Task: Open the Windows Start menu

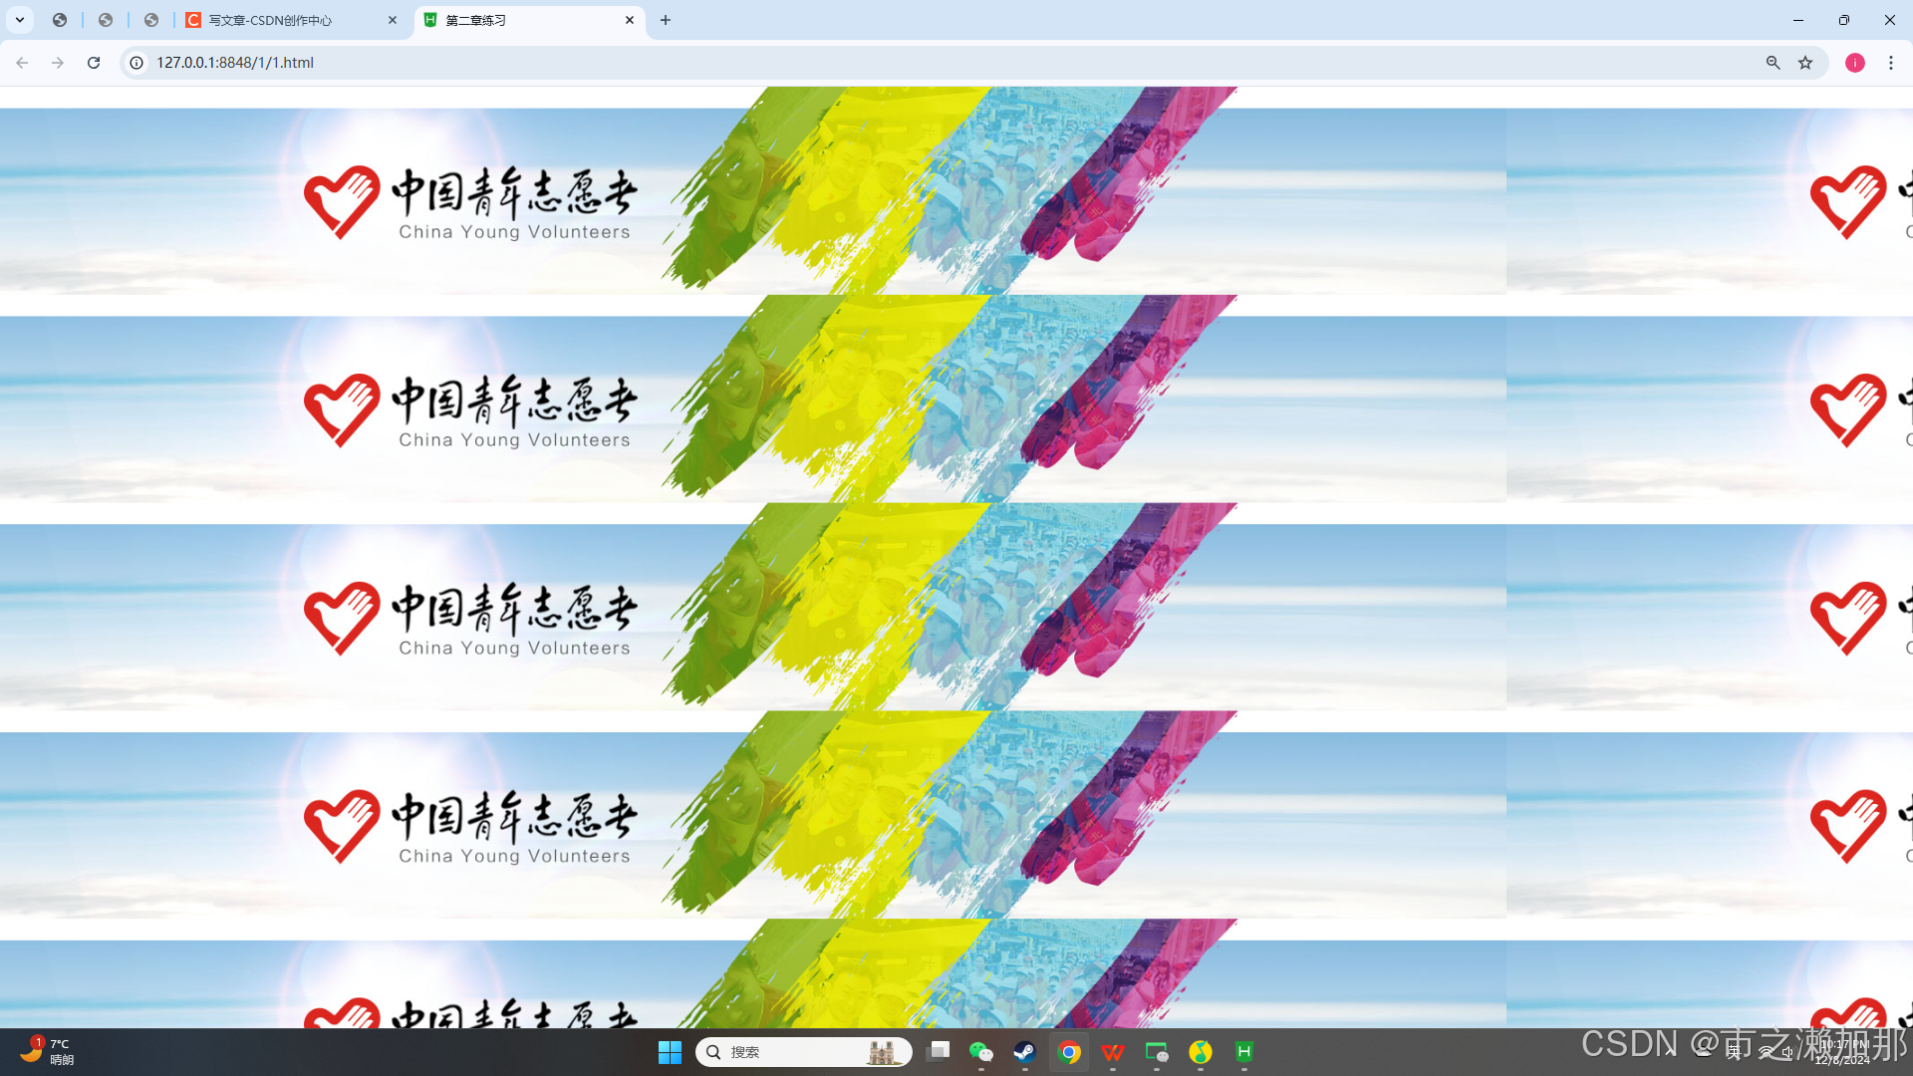Action: [x=670, y=1052]
